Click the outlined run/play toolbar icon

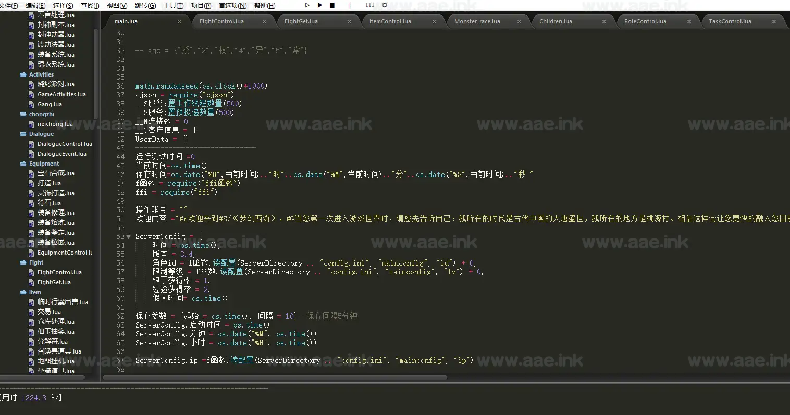click(307, 5)
